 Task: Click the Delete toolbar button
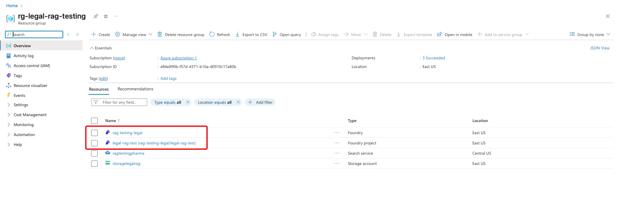point(382,34)
